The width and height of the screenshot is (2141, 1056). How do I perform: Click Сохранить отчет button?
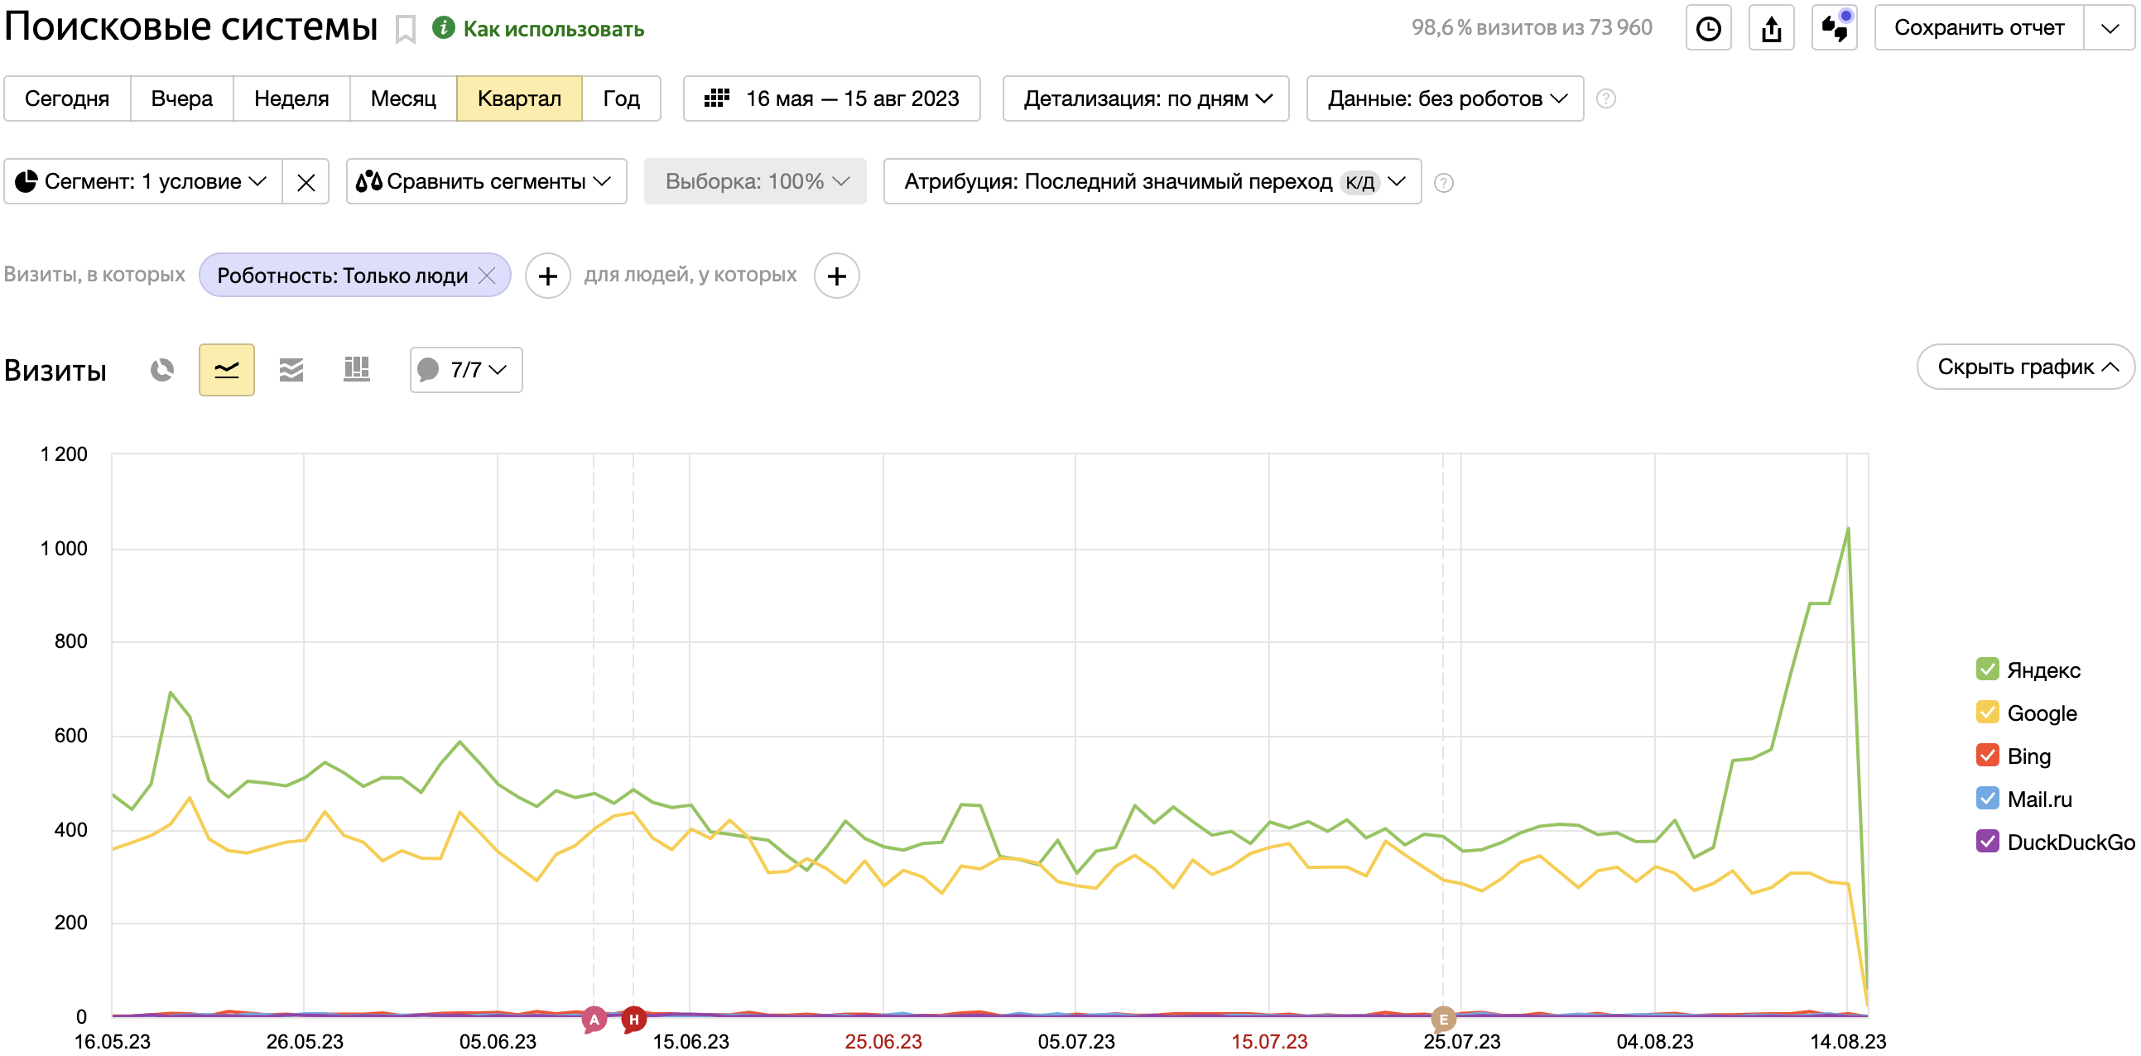tap(1978, 28)
